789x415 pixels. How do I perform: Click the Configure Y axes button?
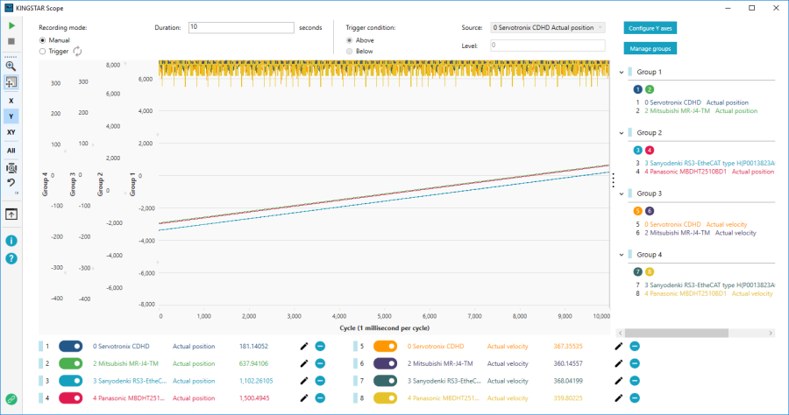[650, 28]
